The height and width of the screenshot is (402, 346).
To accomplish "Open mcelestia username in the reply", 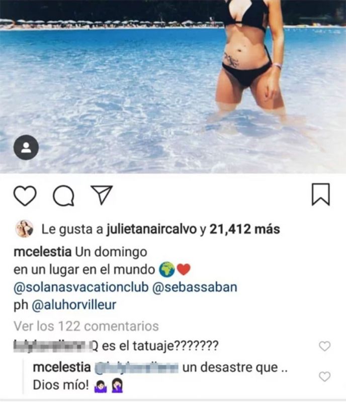I will (x=62, y=367).
